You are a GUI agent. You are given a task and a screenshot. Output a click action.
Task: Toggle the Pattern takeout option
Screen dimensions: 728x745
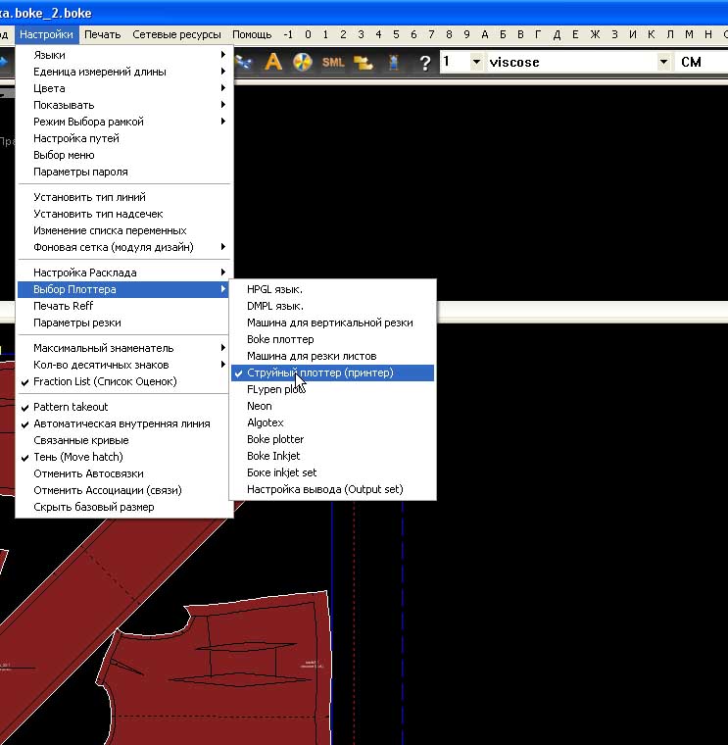coord(71,407)
